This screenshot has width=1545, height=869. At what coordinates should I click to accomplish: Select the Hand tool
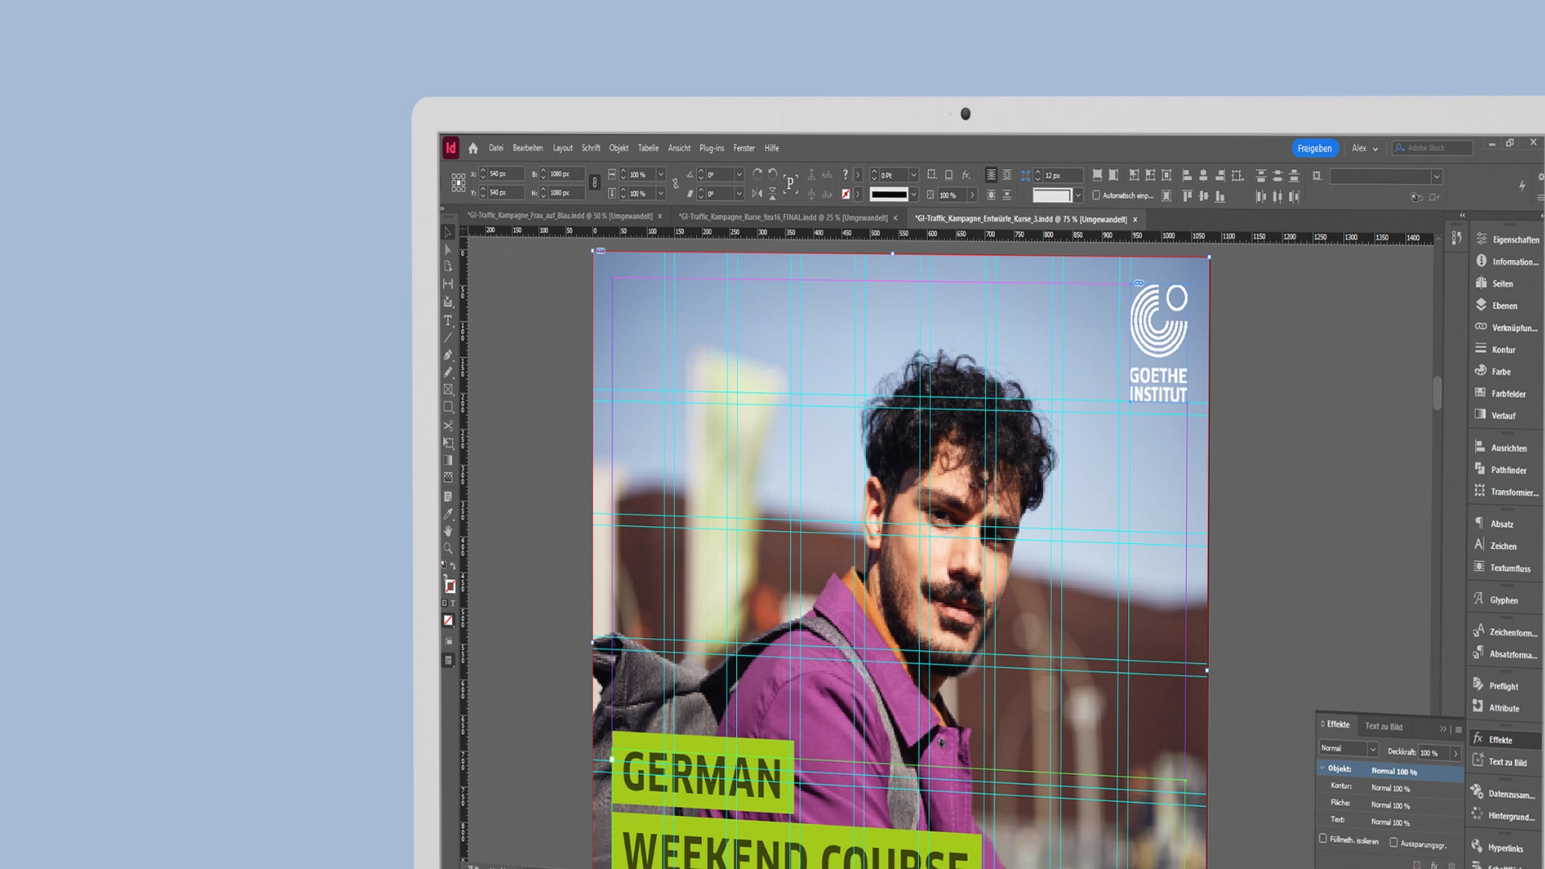pyautogui.click(x=448, y=531)
